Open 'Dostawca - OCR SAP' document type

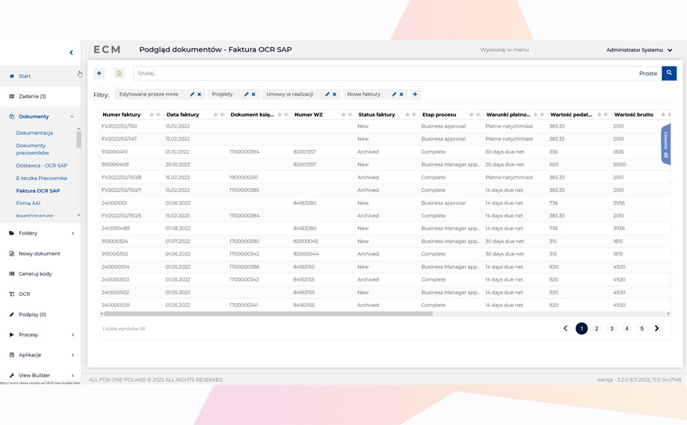click(x=42, y=166)
